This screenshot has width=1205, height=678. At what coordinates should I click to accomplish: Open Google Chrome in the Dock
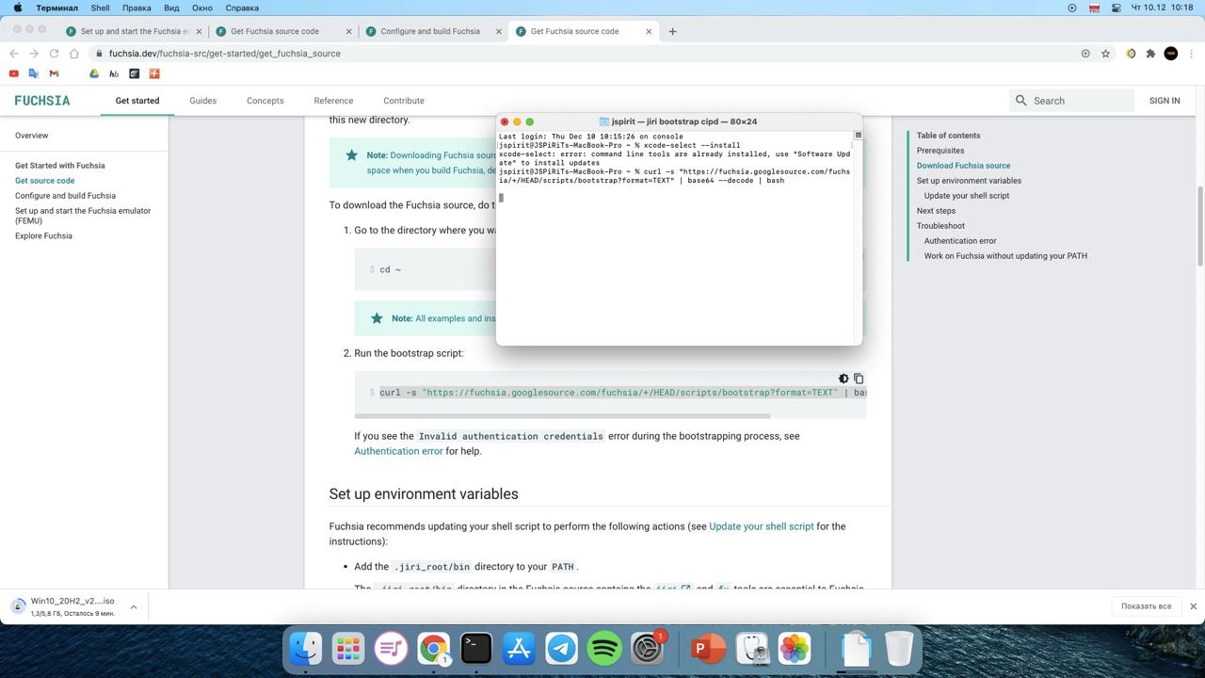pyautogui.click(x=434, y=648)
